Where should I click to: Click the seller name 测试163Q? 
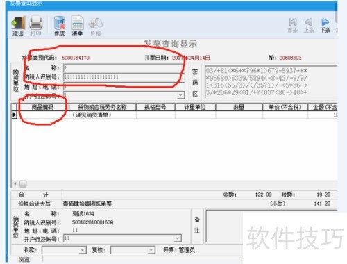coord(83,213)
